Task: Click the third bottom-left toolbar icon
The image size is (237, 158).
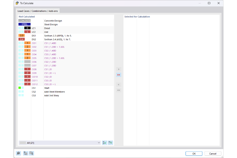Action: [31, 153]
